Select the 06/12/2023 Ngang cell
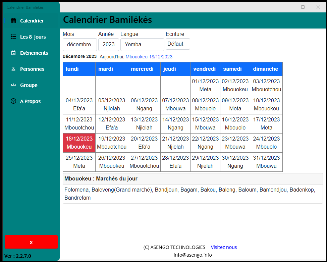327x262 pixels. click(x=144, y=105)
